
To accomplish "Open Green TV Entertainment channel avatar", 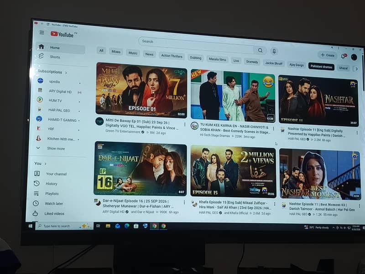I will coord(99,121).
